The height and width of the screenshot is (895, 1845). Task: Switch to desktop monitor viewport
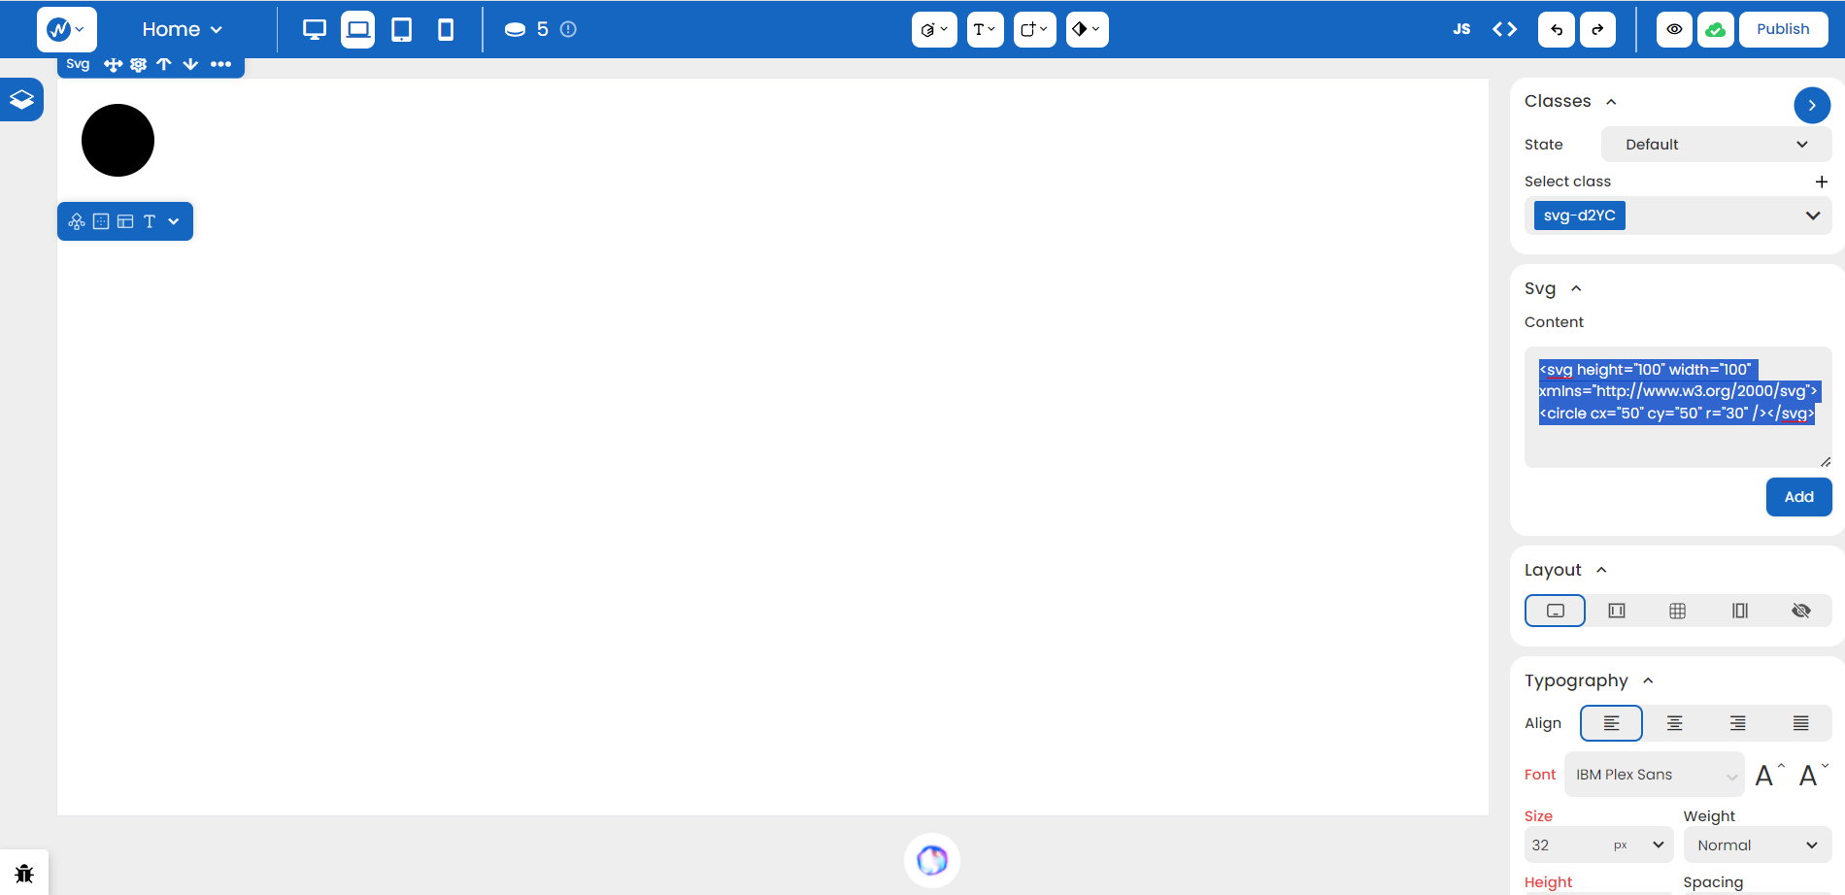pyautogui.click(x=315, y=29)
